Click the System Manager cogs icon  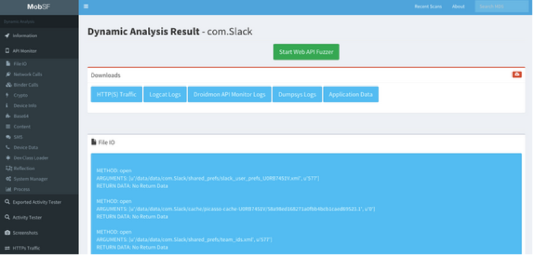coord(9,179)
